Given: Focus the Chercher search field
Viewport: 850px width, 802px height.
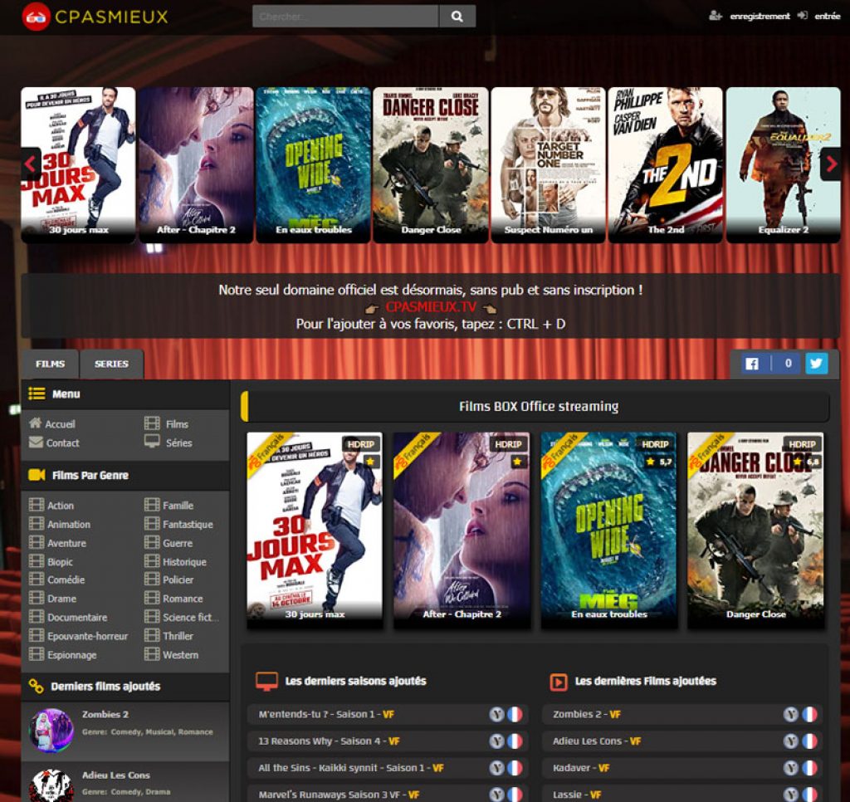Looking at the screenshot, I should click(x=344, y=16).
